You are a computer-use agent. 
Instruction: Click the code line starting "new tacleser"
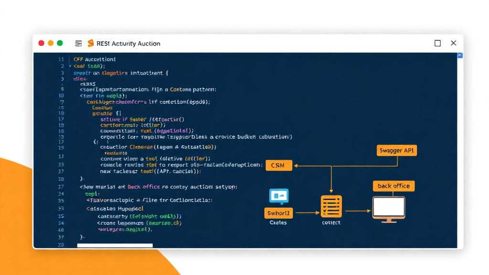pyautogui.click(x=150, y=171)
